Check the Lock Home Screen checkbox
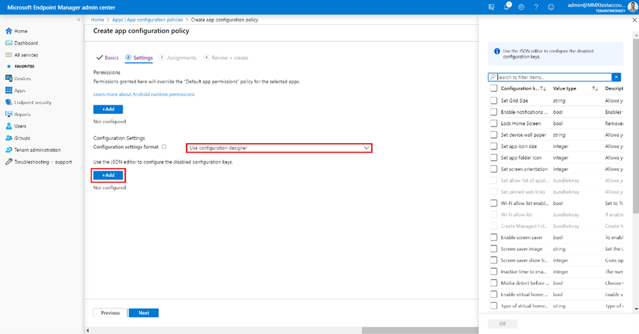This screenshot has width=639, height=334. (494, 123)
